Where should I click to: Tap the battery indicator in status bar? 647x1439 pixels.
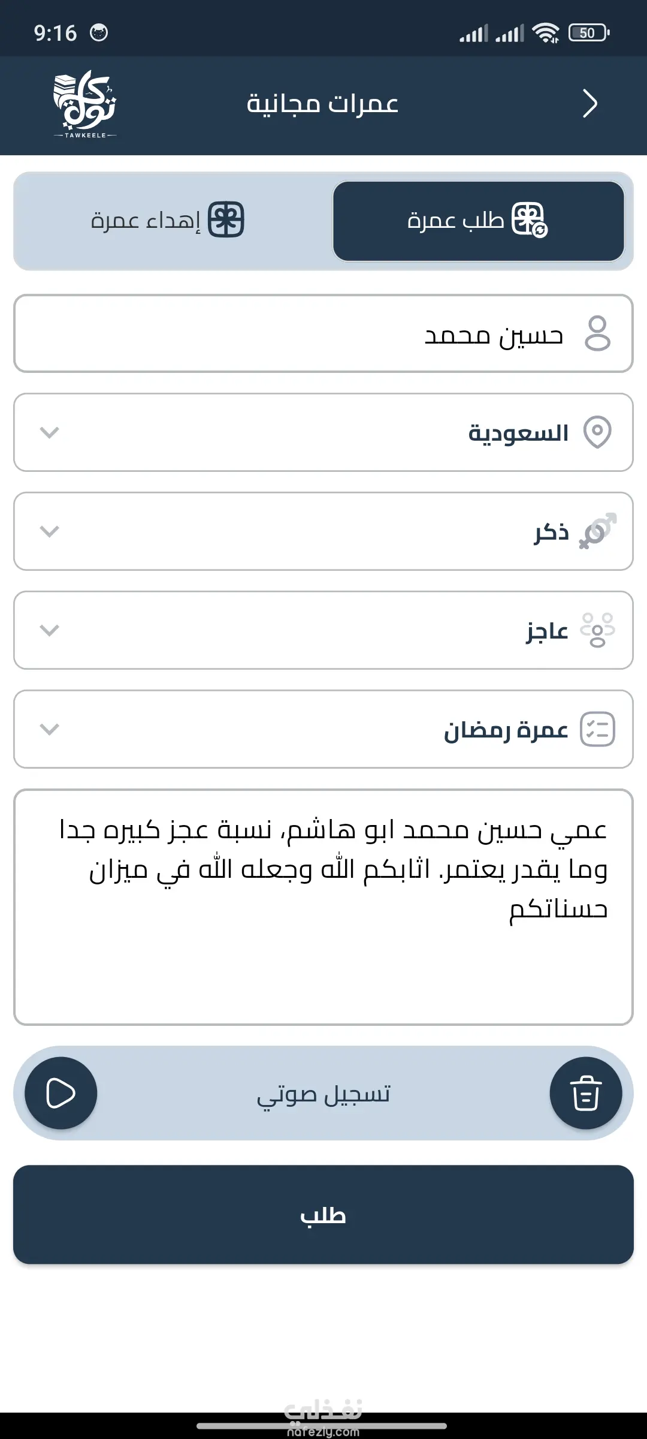(x=588, y=33)
